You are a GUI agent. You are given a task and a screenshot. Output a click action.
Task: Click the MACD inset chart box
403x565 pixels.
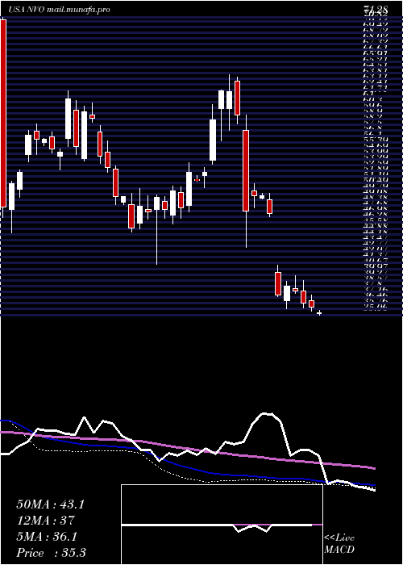click(x=222, y=525)
